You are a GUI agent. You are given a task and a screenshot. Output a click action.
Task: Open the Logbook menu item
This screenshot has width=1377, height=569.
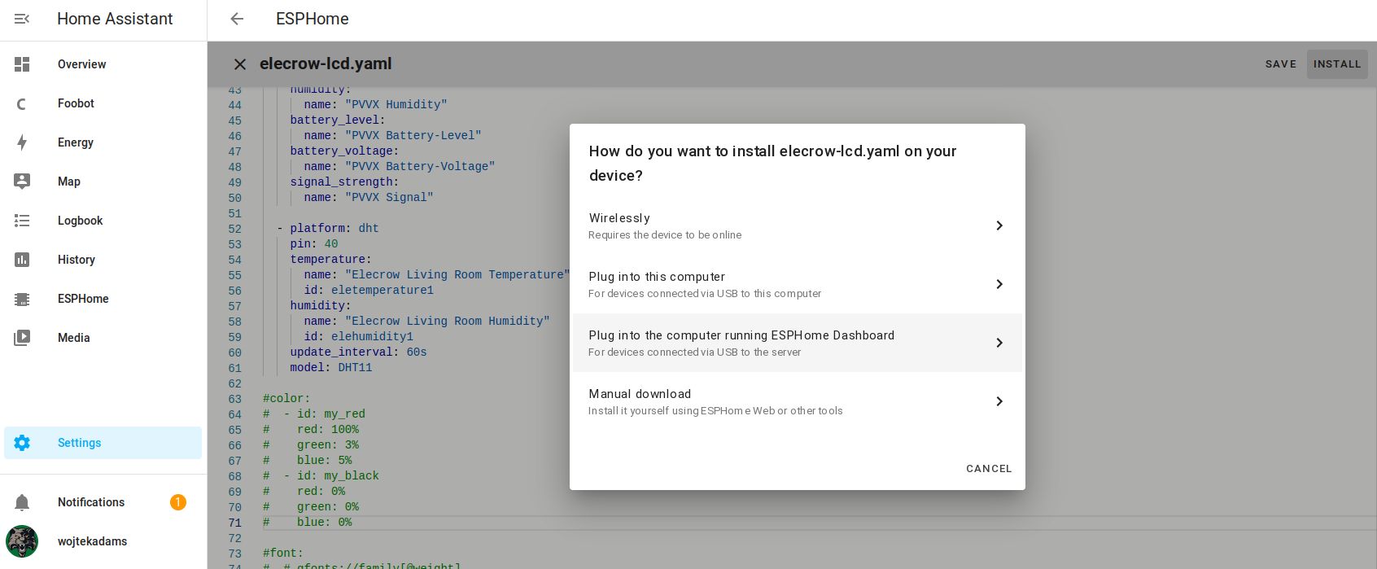click(x=103, y=221)
